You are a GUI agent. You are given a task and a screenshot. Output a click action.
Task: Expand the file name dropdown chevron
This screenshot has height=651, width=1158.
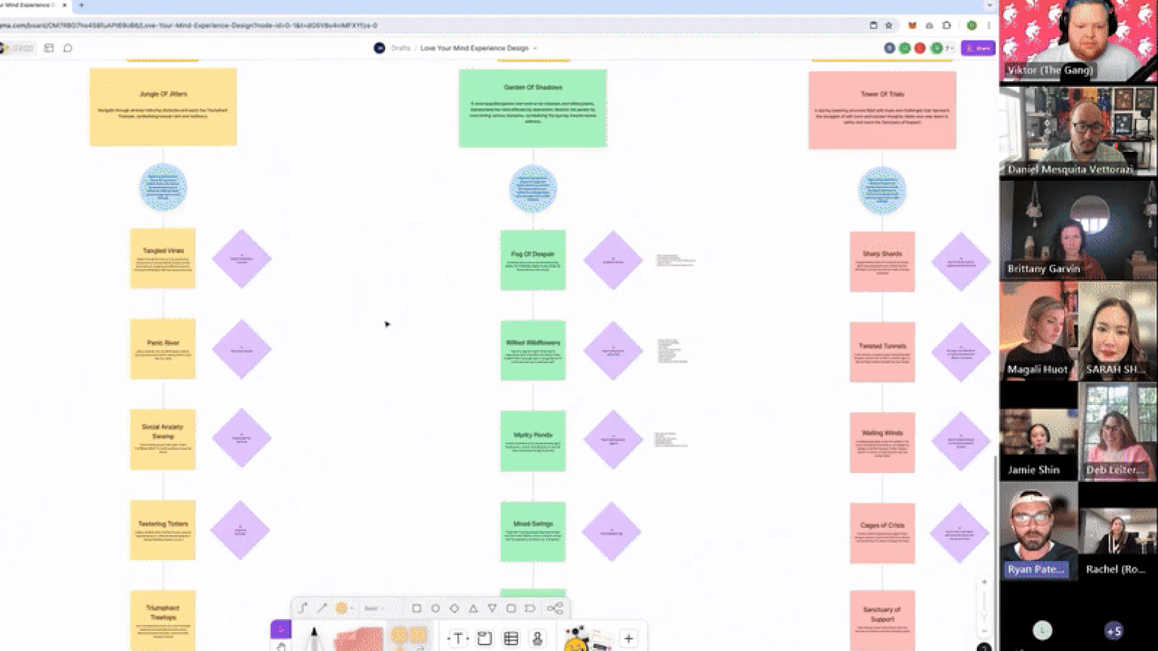pos(535,48)
